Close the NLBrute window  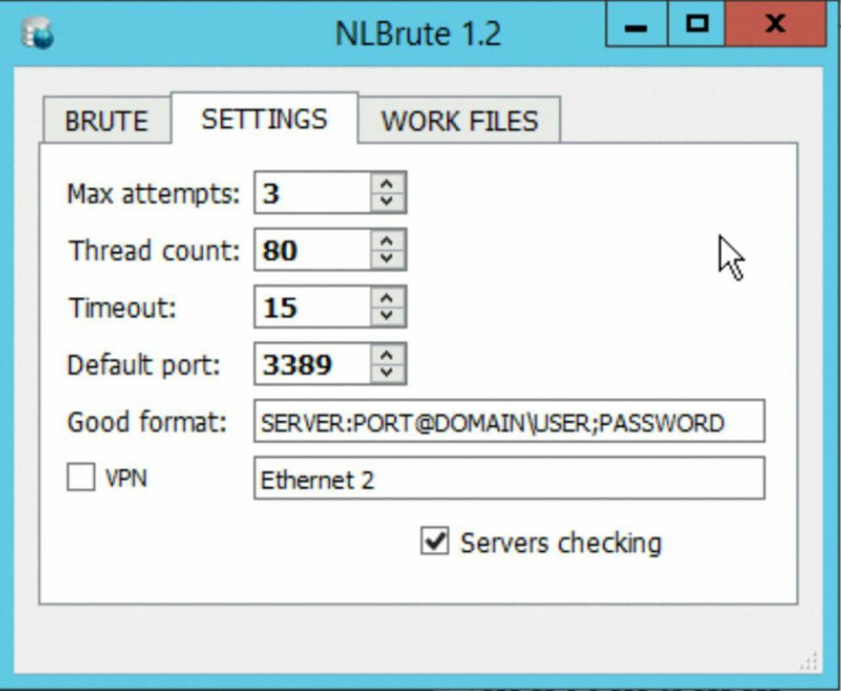pyautogui.click(x=776, y=24)
